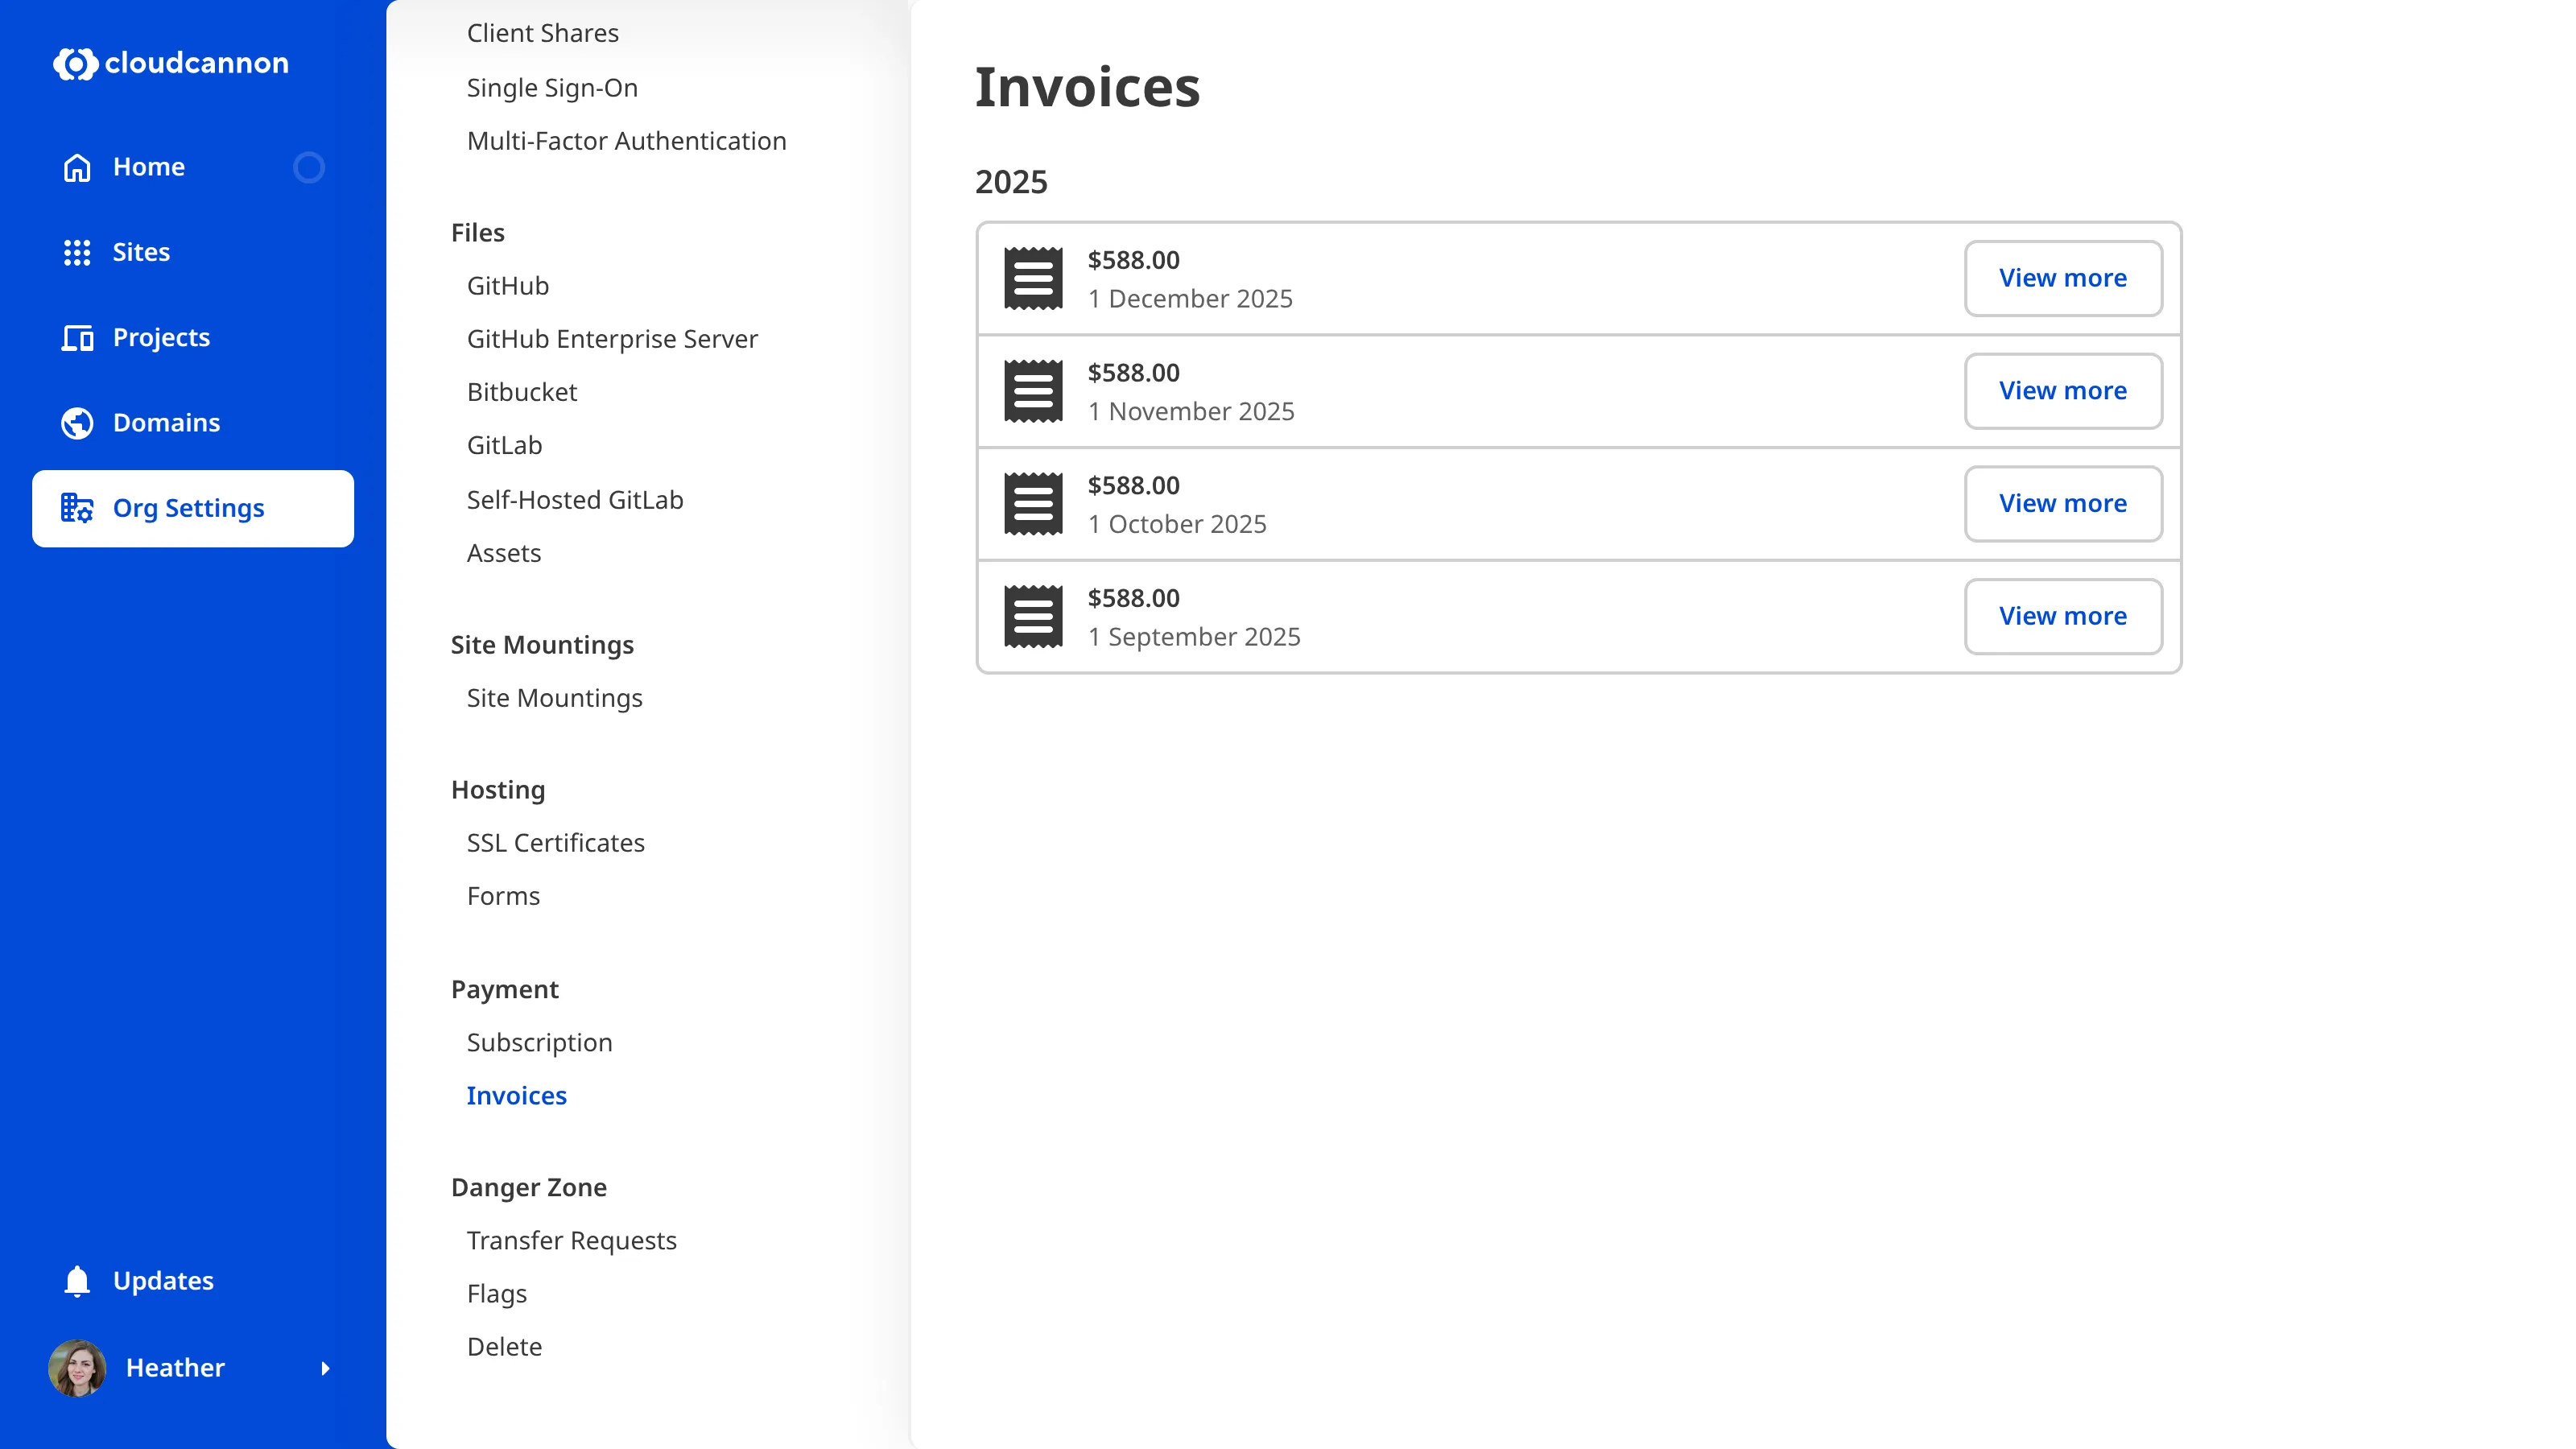2576x1449 pixels.
Task: Click the Projects icon
Action: click(77, 337)
